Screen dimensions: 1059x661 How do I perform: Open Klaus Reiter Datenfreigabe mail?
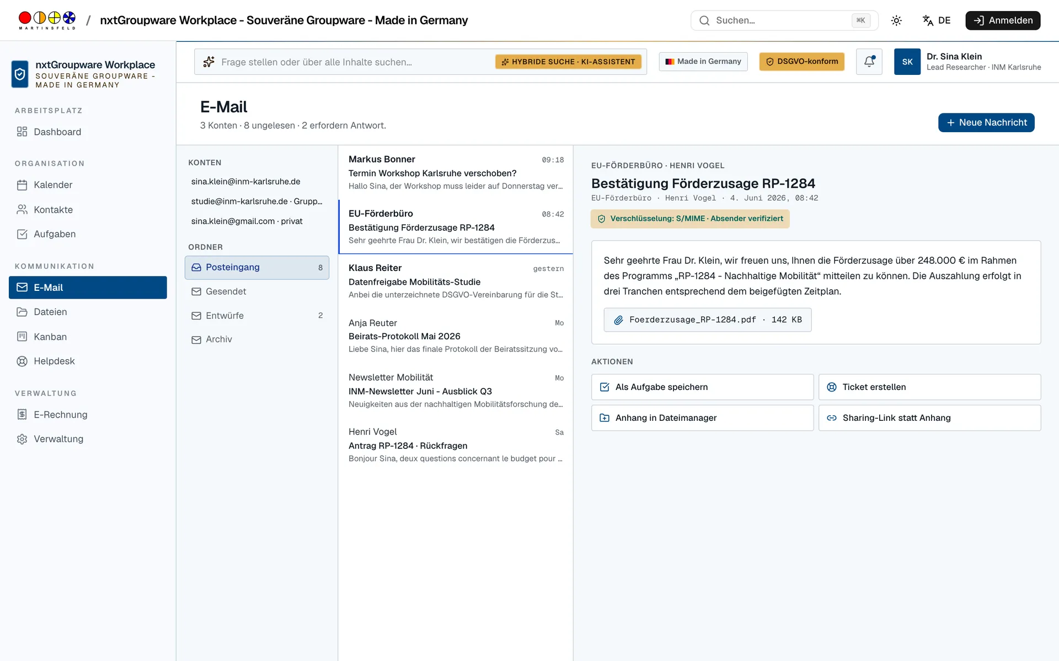(456, 281)
